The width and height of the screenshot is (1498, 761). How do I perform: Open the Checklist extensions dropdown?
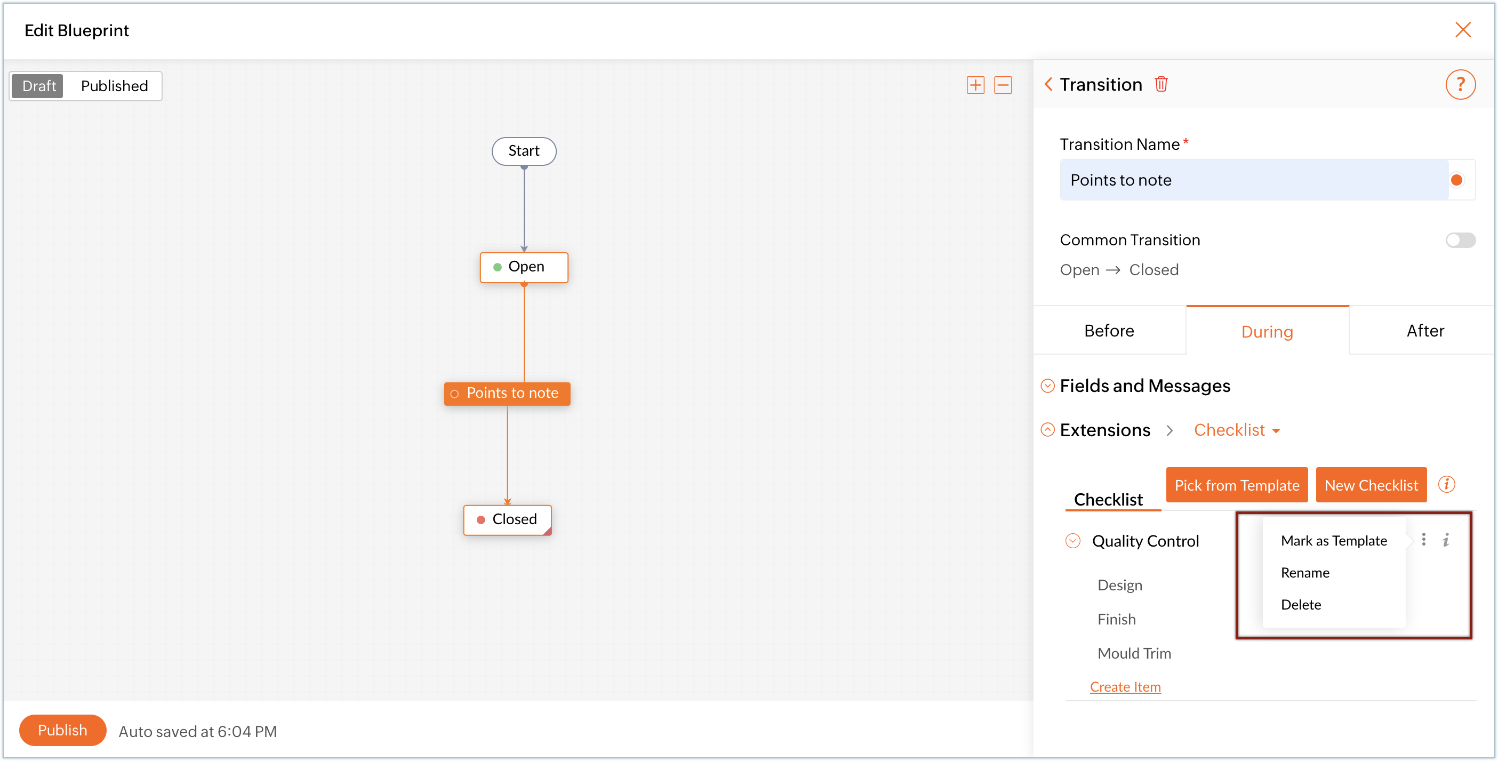(1236, 430)
